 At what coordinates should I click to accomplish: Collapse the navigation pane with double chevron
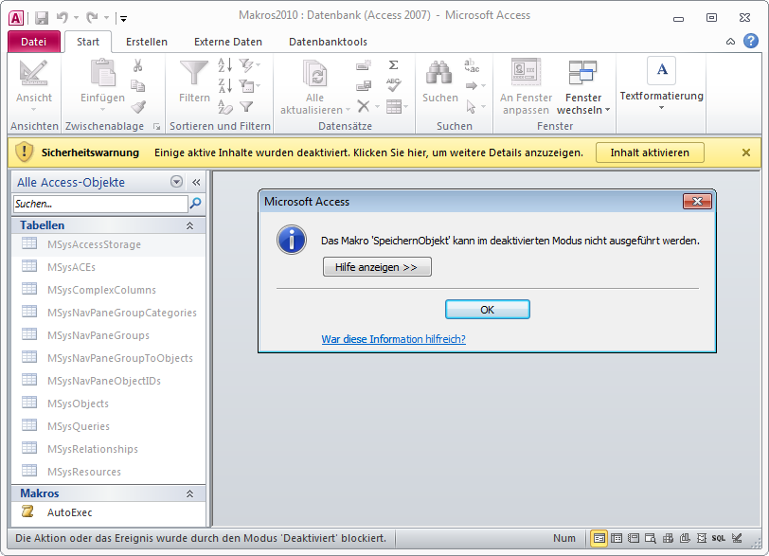click(196, 182)
